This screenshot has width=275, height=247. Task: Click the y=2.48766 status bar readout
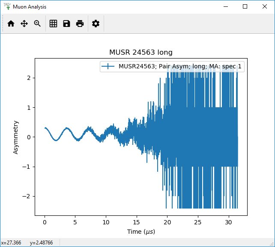[42, 243]
